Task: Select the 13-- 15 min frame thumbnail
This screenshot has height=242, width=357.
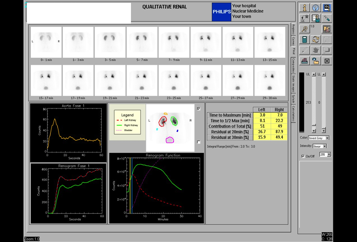Action: pyautogui.click(x=270, y=42)
